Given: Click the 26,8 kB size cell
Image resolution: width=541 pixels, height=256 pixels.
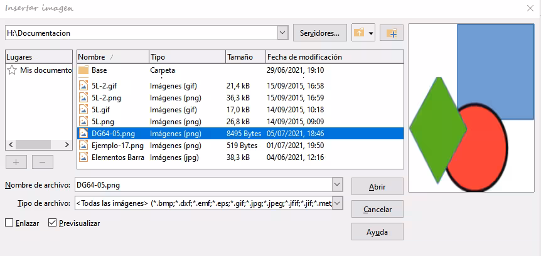Looking at the screenshot, I should [x=238, y=122].
